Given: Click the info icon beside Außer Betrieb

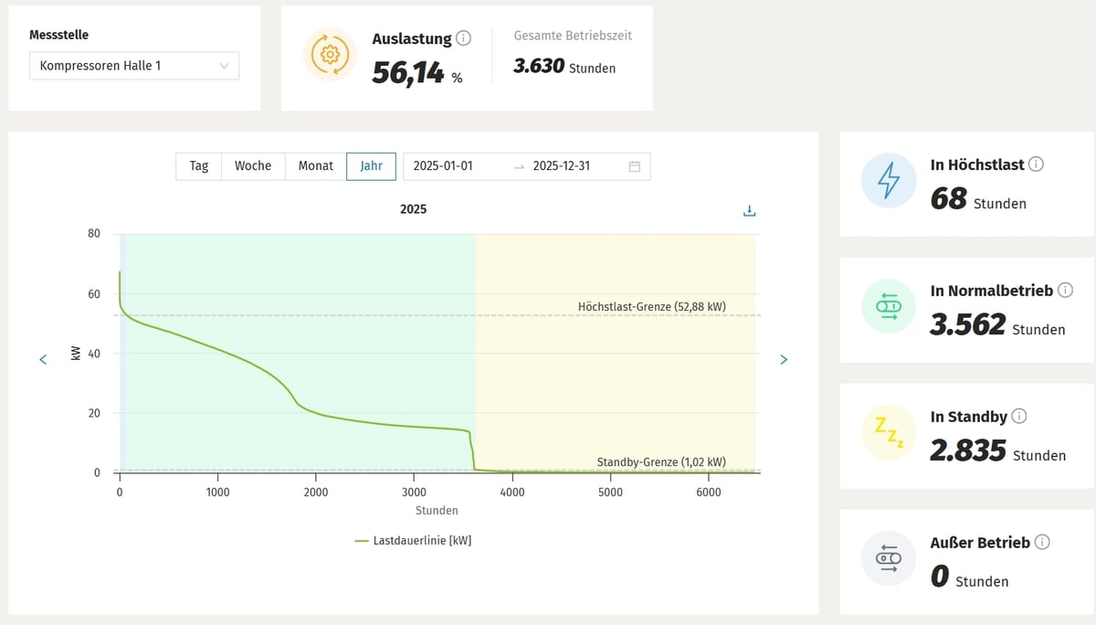Looking at the screenshot, I should [x=1042, y=542].
